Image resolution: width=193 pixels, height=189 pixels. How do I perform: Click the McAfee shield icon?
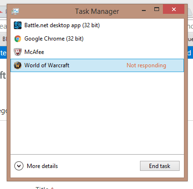coord(18,52)
